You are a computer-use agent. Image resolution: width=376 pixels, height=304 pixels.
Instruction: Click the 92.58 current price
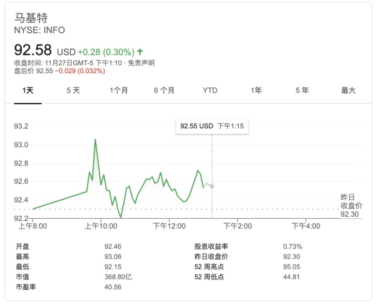[x=33, y=50]
